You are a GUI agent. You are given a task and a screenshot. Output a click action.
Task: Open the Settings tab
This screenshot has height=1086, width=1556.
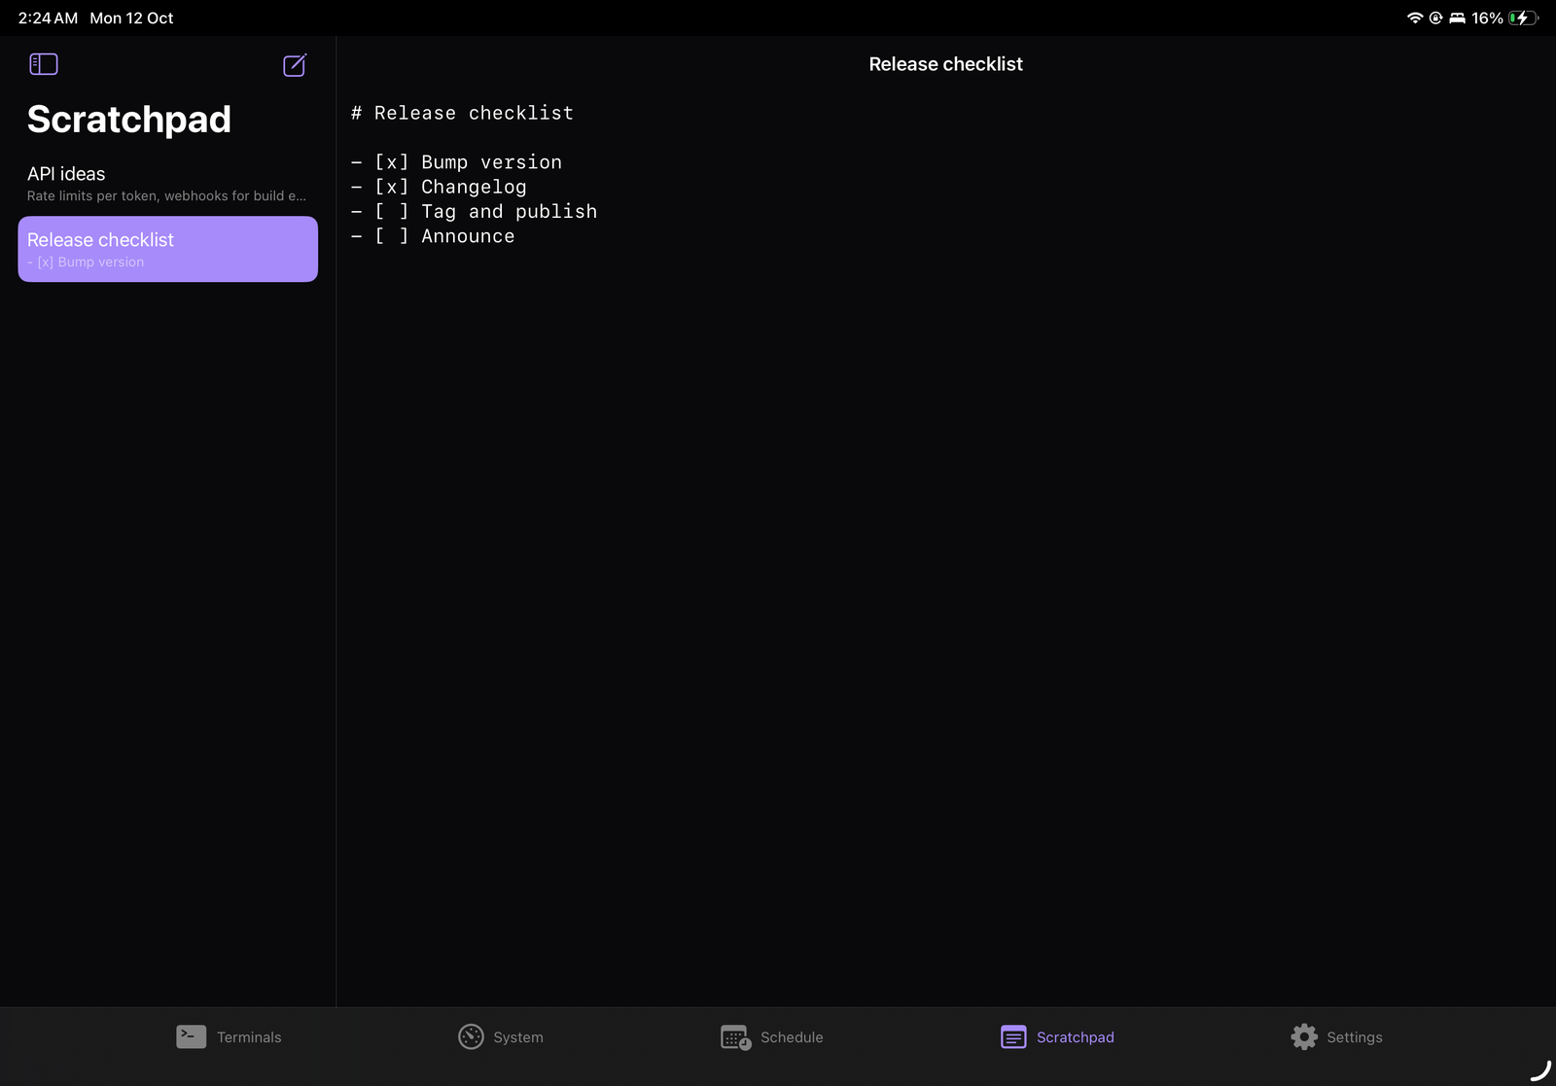pyautogui.click(x=1336, y=1037)
